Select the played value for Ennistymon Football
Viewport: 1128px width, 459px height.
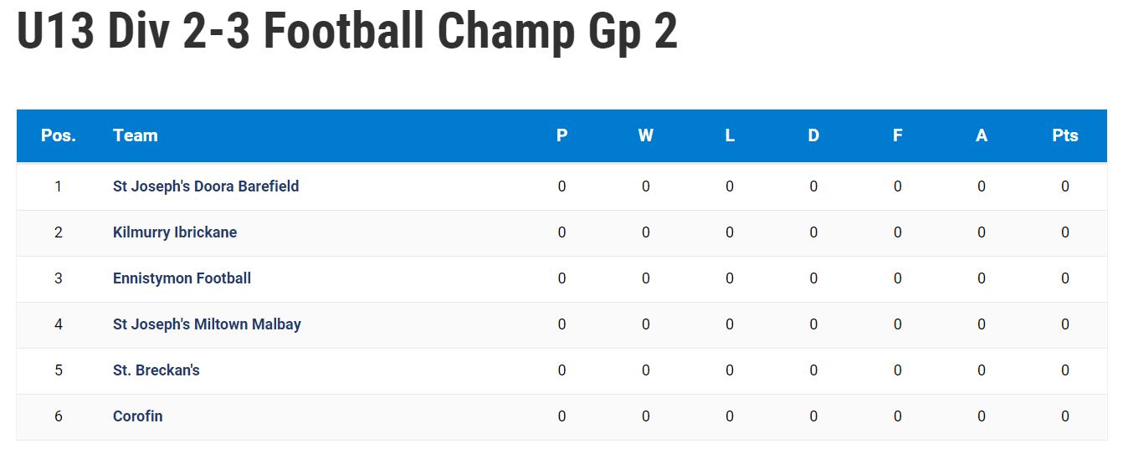[561, 278]
